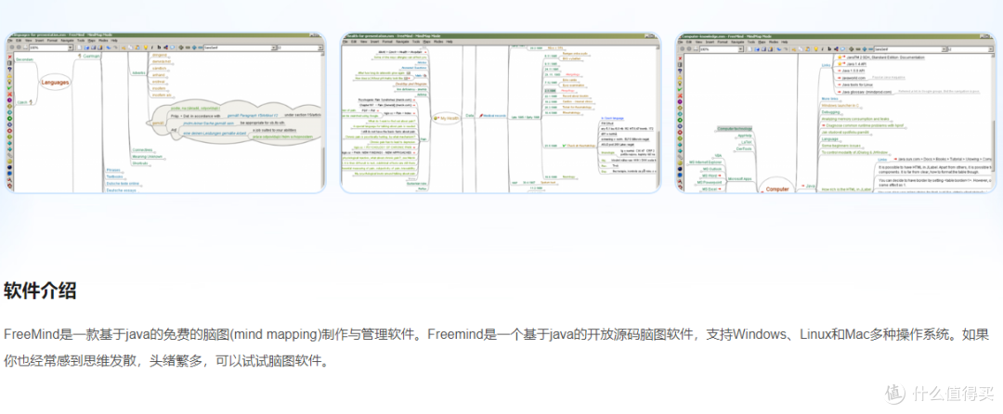This screenshot has width=1003, height=414.
Task: Toggle bold button in Computer screenshot toolbar
Action: tap(829, 49)
